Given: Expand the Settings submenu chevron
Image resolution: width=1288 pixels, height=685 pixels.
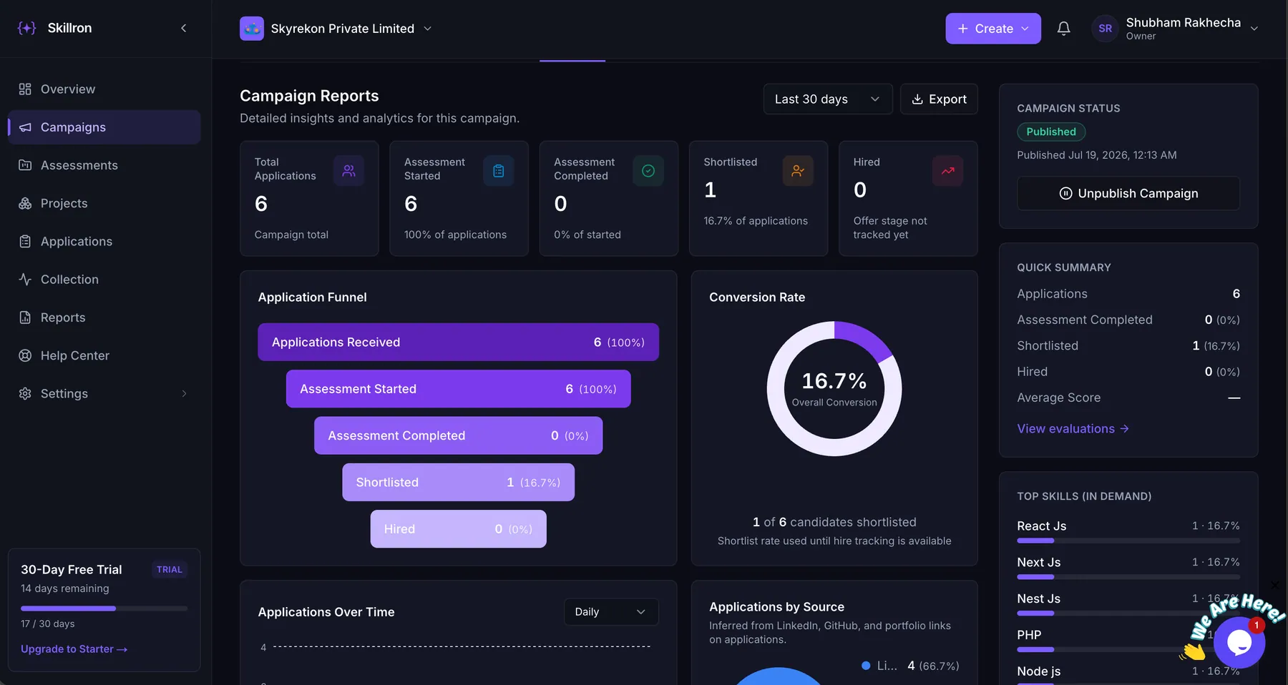Looking at the screenshot, I should (x=184, y=393).
